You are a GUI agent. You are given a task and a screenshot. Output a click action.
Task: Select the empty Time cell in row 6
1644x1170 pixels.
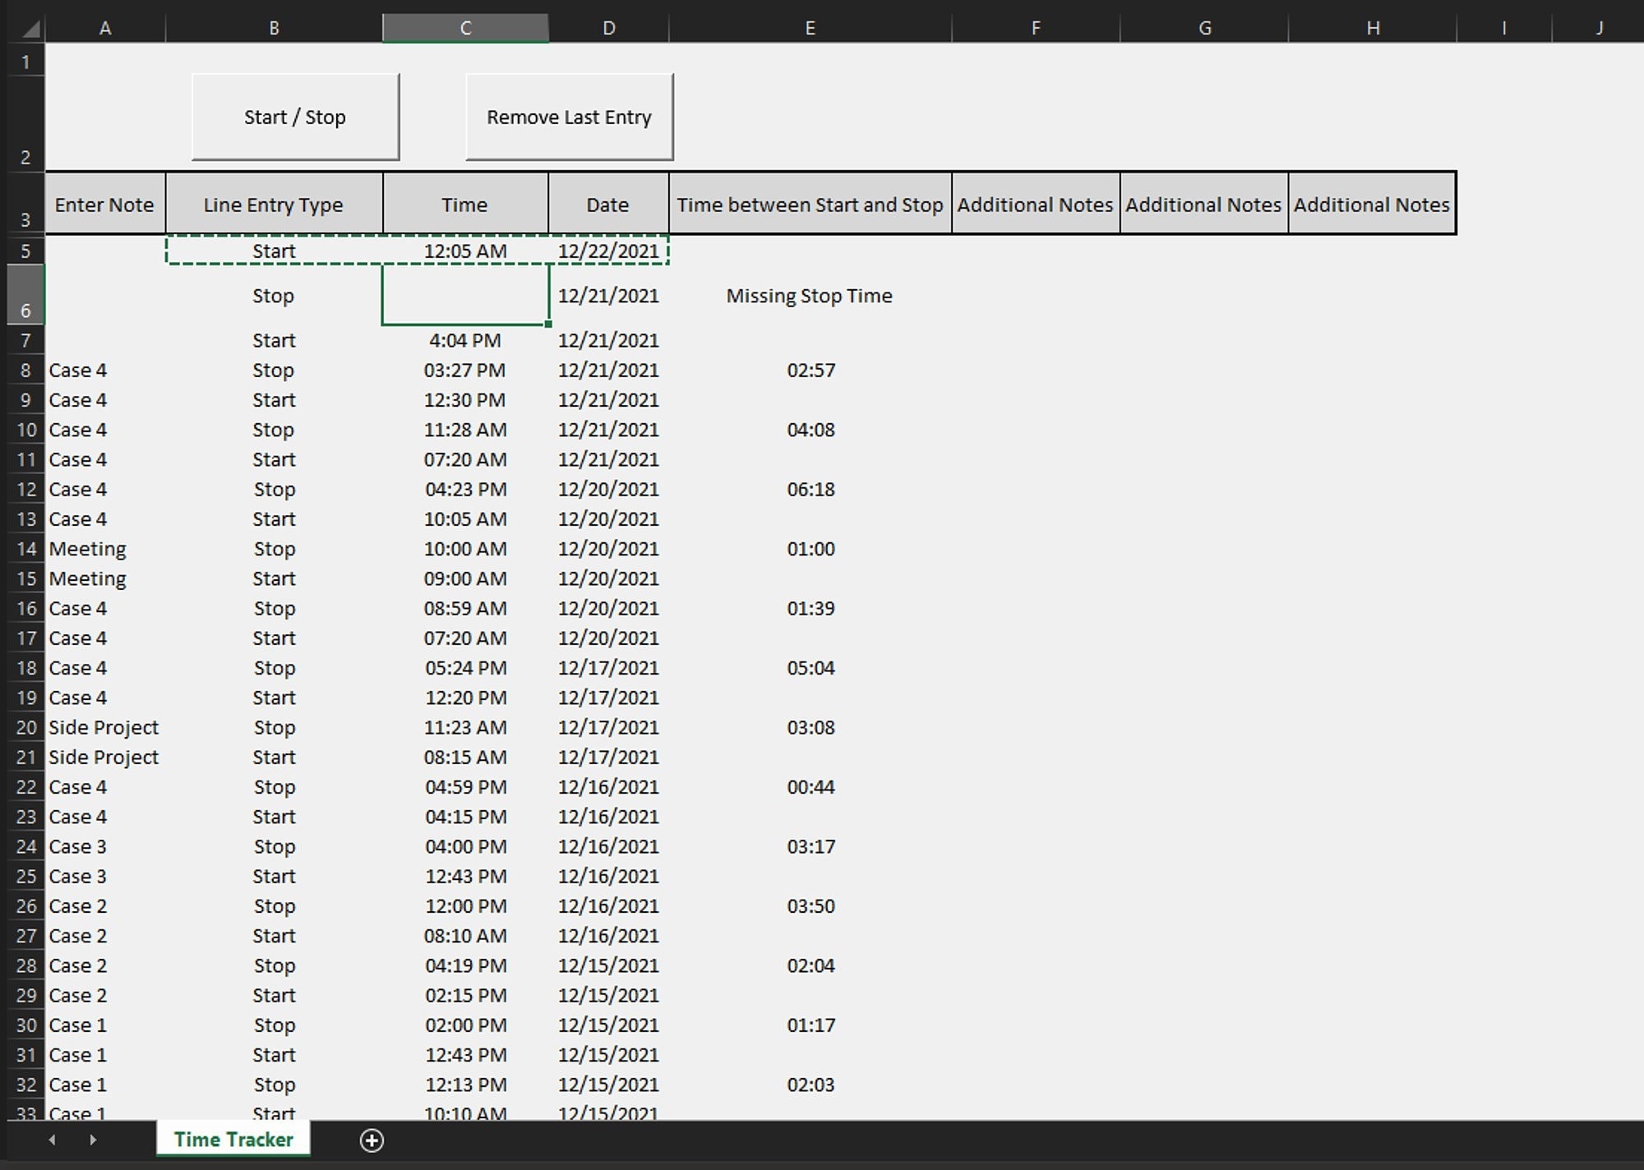tap(465, 295)
